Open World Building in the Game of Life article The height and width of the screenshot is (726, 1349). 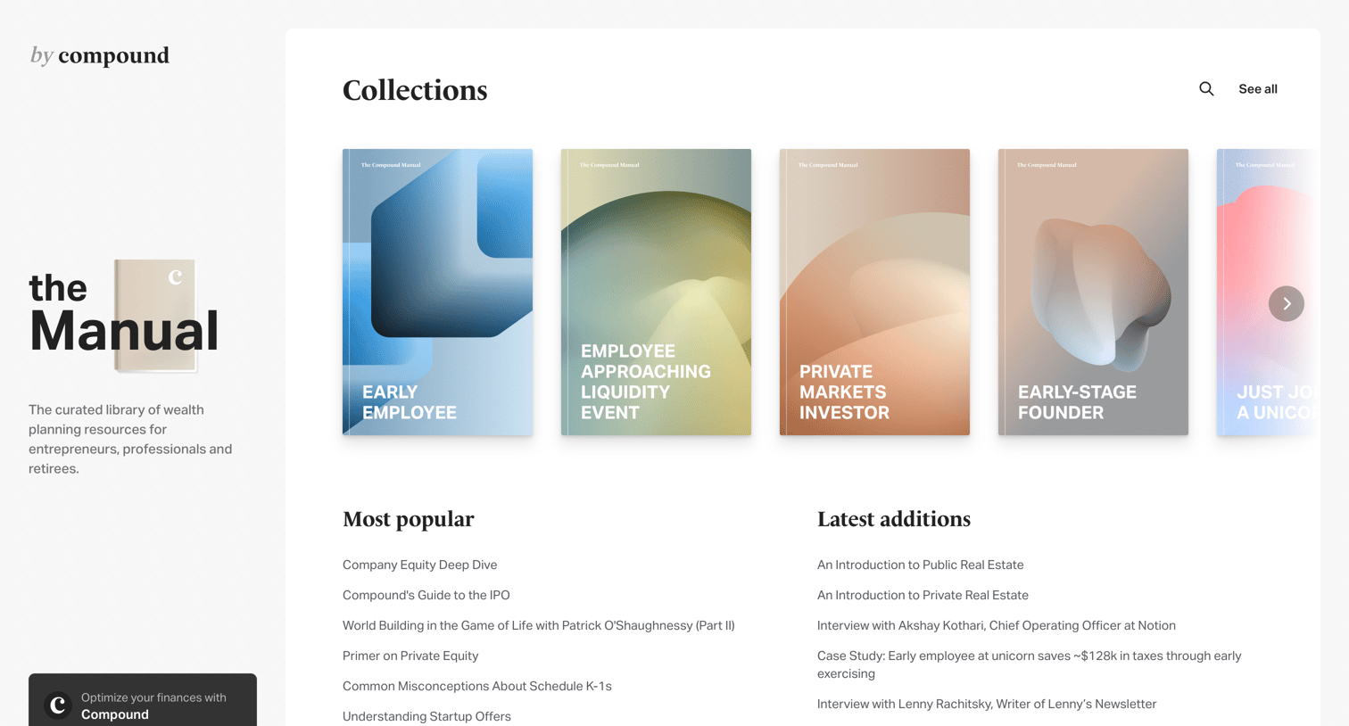(x=539, y=625)
